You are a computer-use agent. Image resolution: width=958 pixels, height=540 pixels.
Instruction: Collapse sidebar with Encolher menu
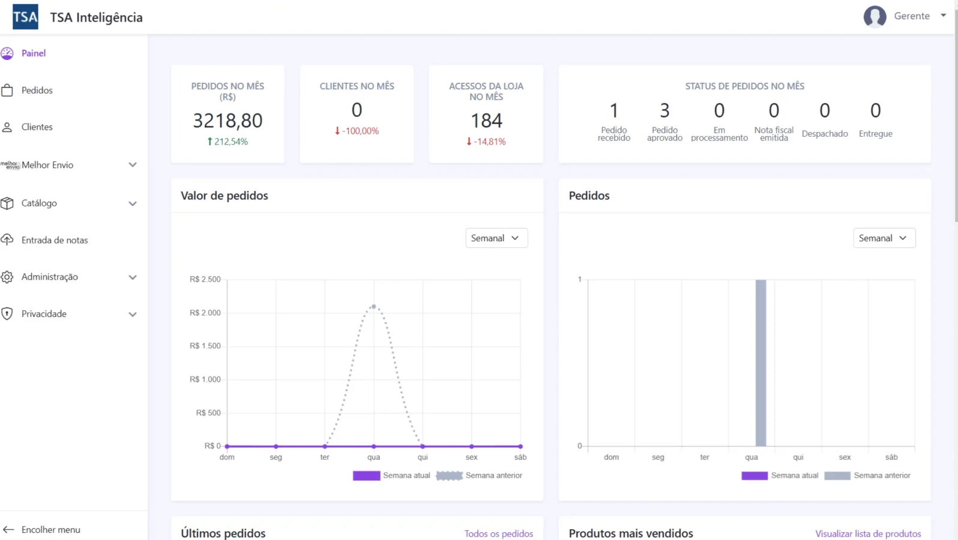pyautogui.click(x=50, y=530)
